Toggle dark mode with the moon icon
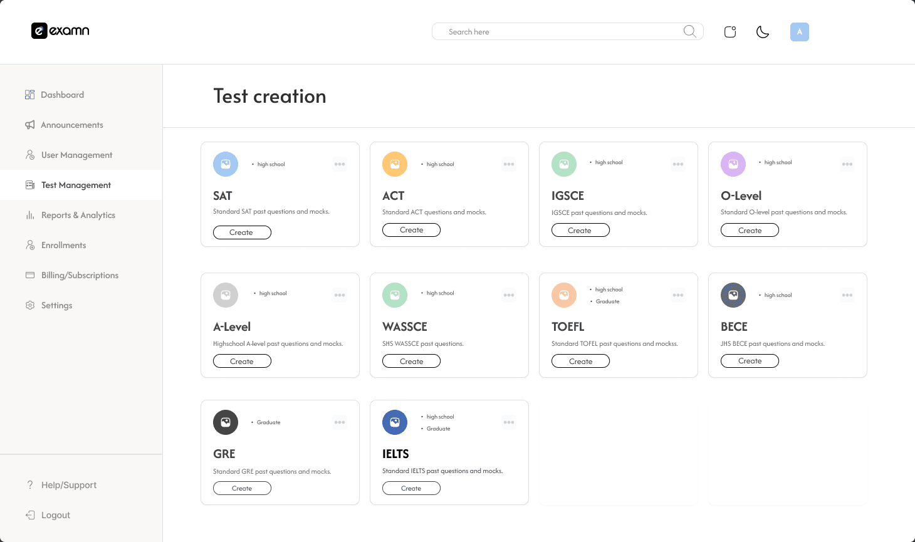The width and height of the screenshot is (915, 542). coord(762,31)
